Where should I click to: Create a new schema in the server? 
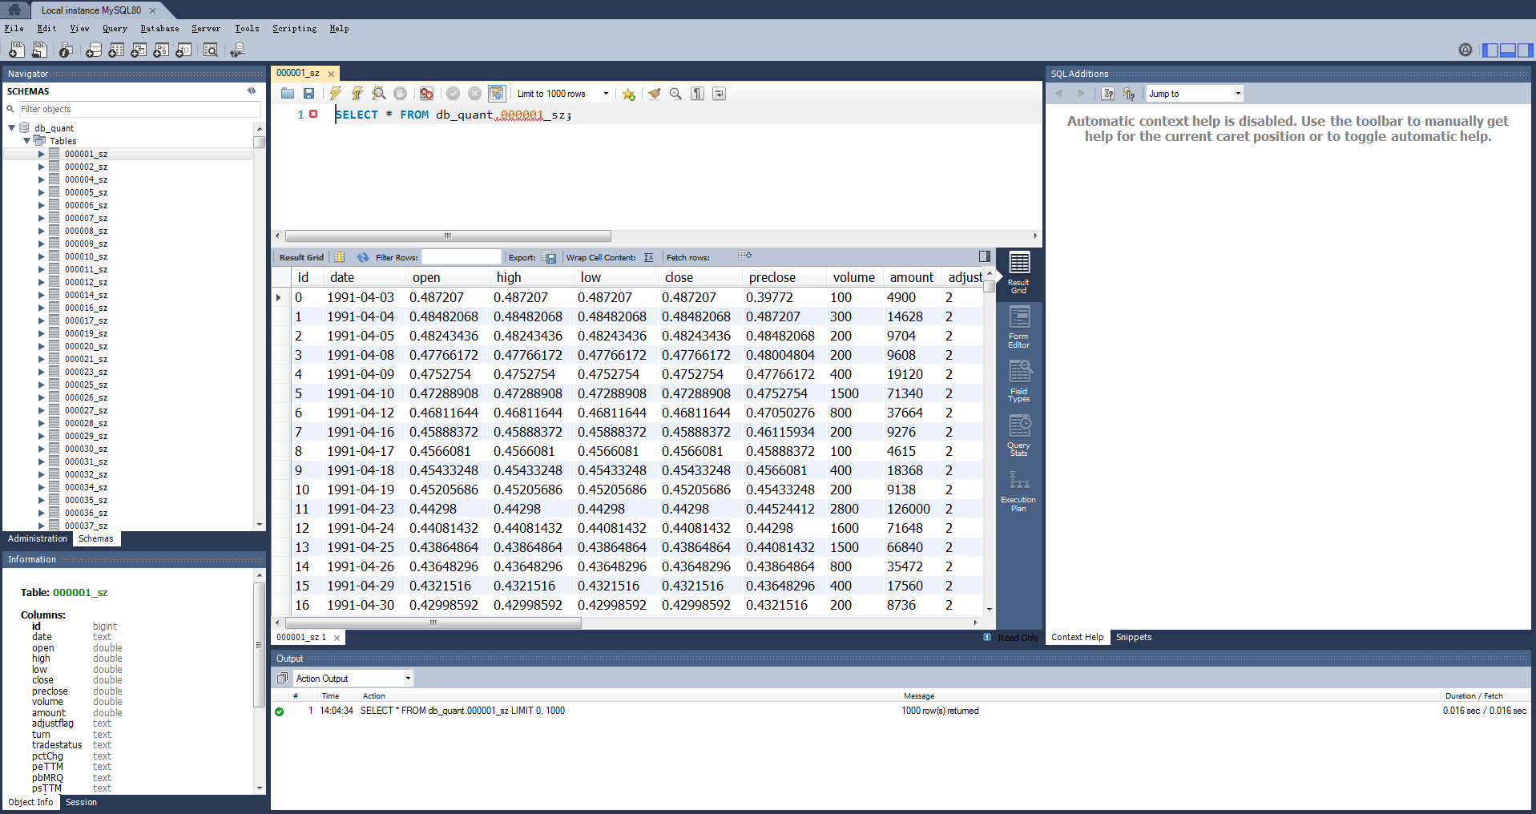(94, 50)
